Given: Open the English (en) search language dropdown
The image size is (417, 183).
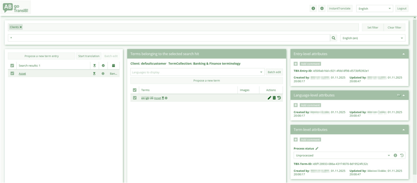Looking at the screenshot, I should coord(372,38).
